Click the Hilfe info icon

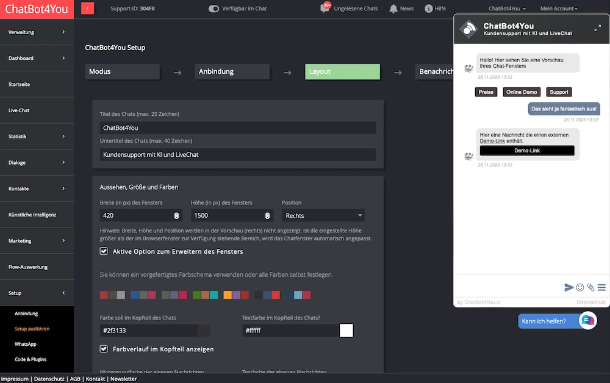pos(428,9)
